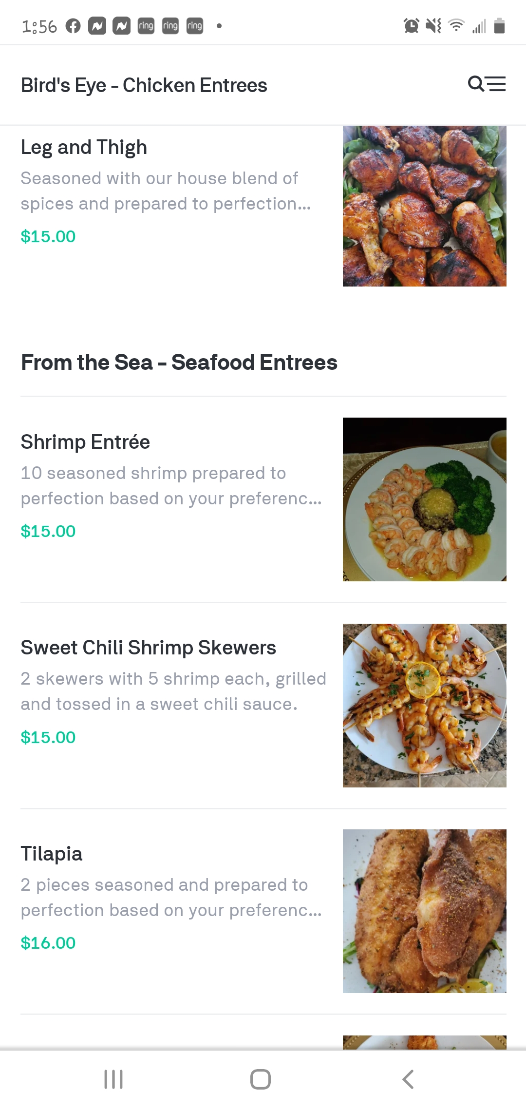
Task: Tap the Android back navigation button
Action: click(408, 1079)
